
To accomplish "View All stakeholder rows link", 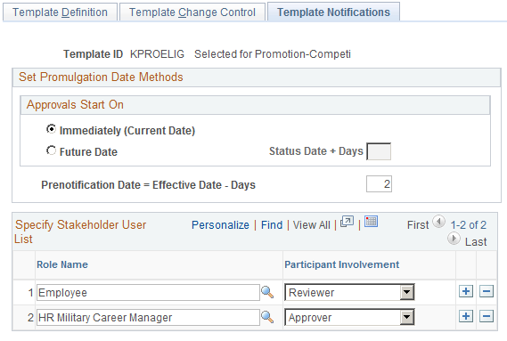I will coord(311,225).
